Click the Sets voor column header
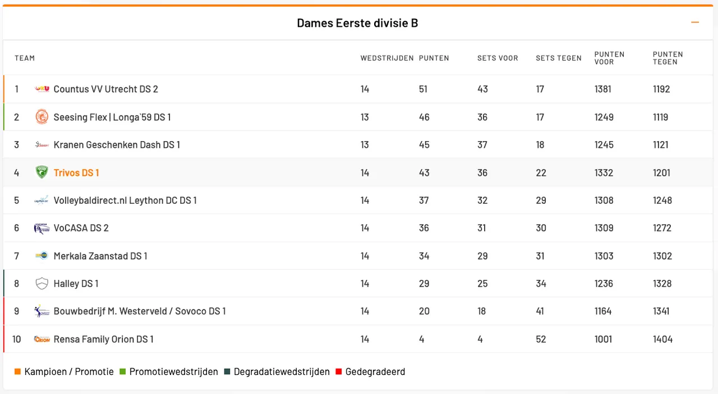Image resolution: width=718 pixels, height=394 pixels. (x=498, y=58)
